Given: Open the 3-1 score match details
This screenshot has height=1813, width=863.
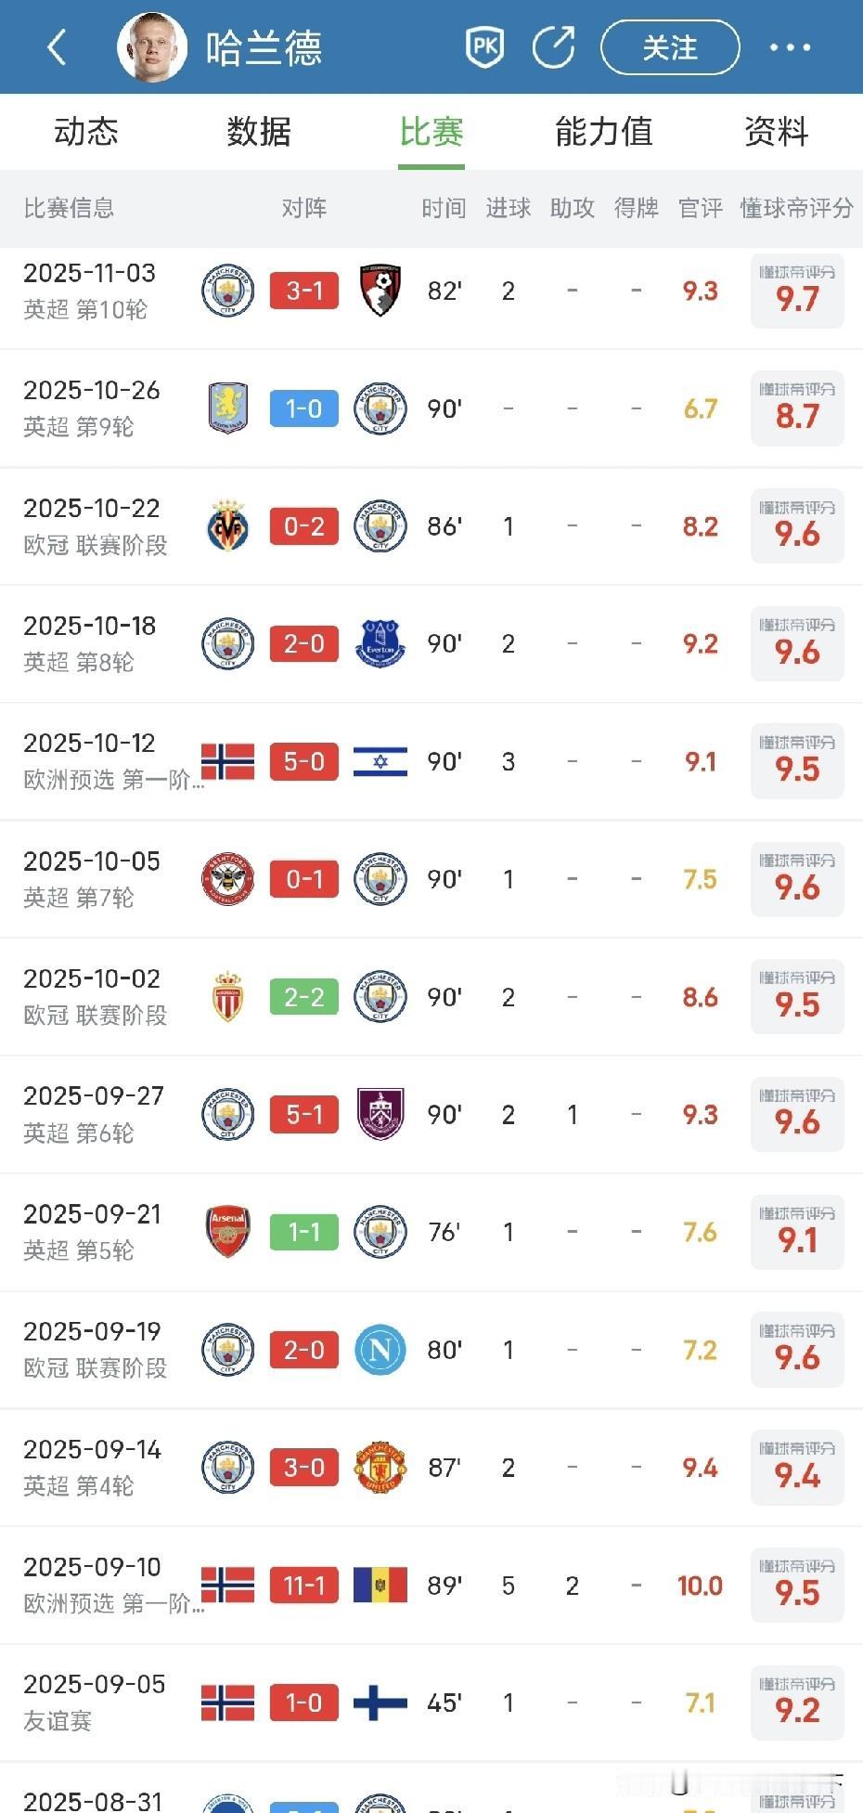Looking at the screenshot, I should tap(304, 291).
